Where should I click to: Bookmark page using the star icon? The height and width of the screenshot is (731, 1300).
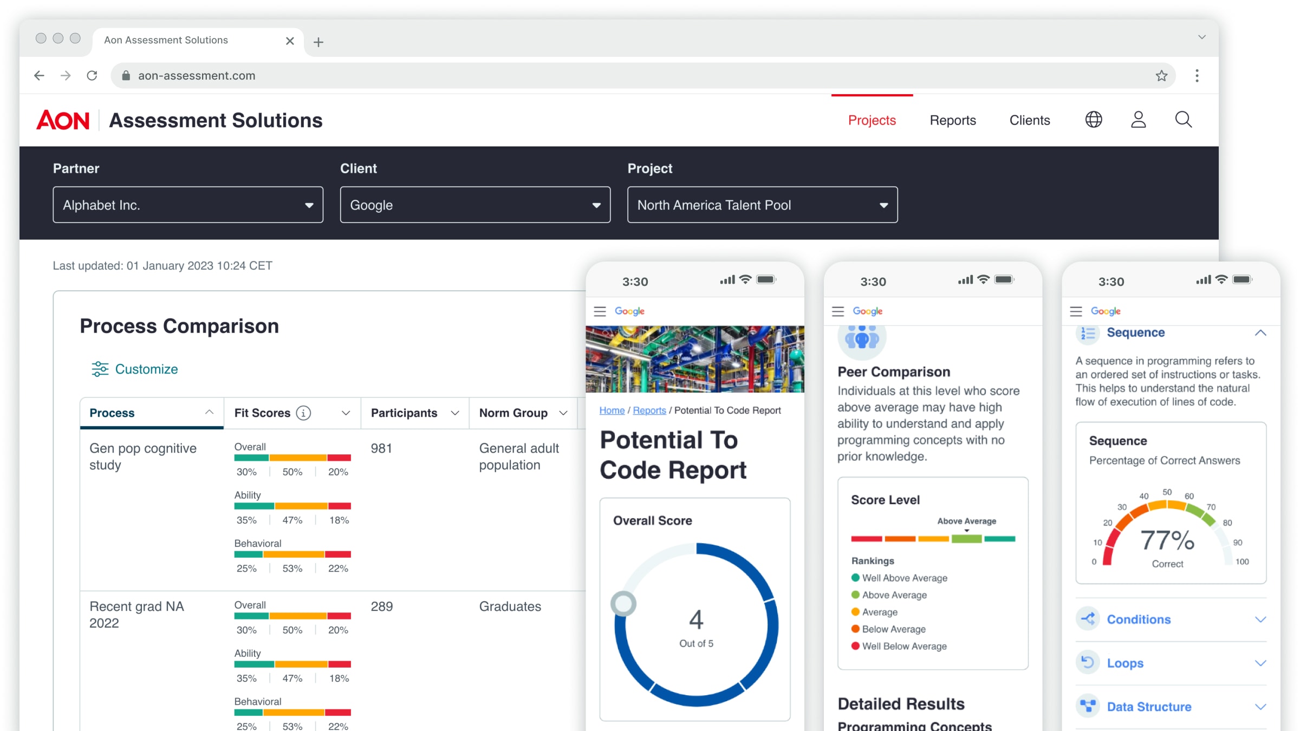click(1161, 75)
